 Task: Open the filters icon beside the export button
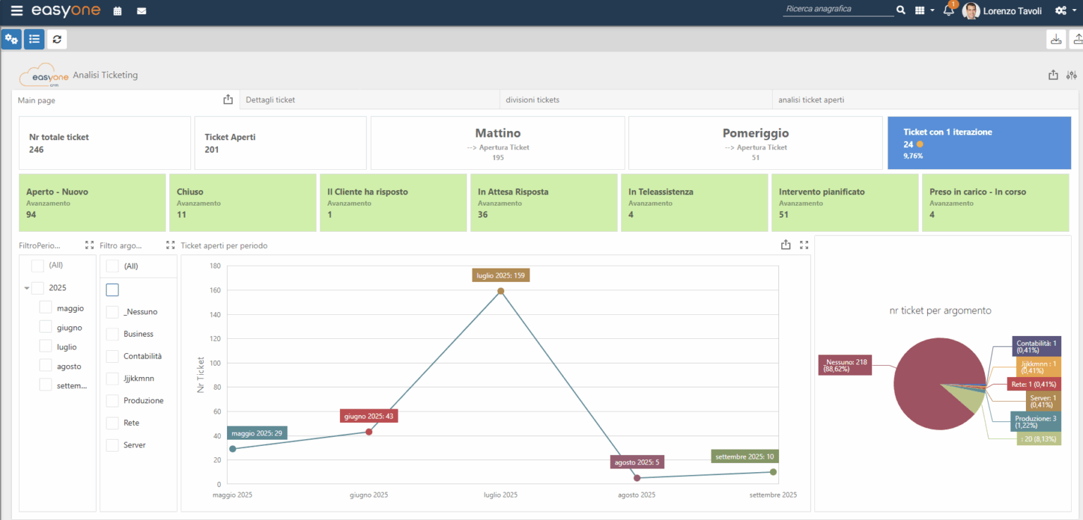click(1072, 75)
